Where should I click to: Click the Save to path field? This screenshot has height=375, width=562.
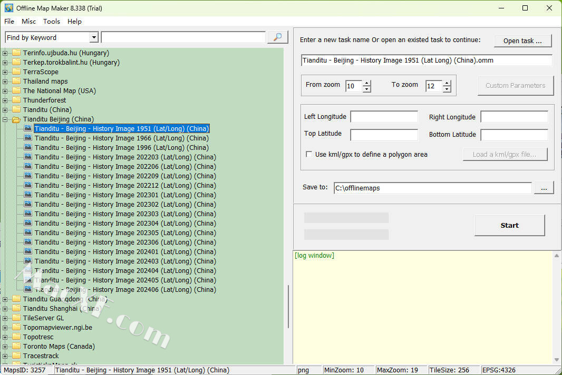click(433, 188)
